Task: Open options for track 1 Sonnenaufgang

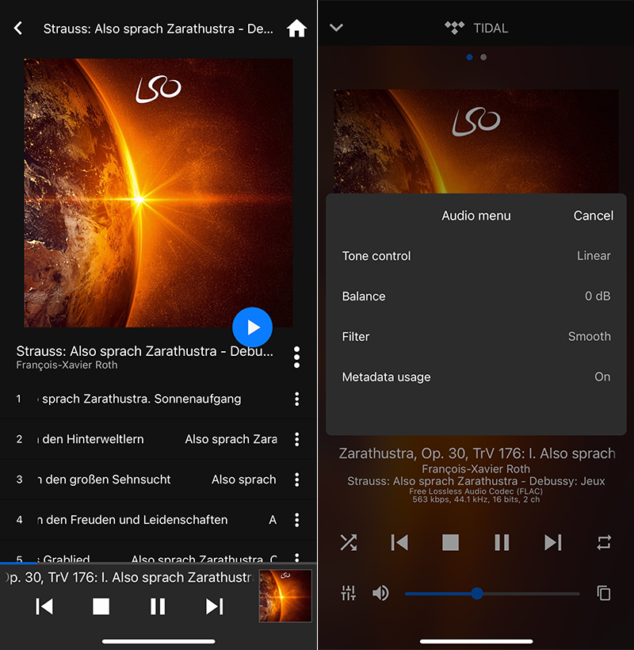Action: pyautogui.click(x=296, y=399)
